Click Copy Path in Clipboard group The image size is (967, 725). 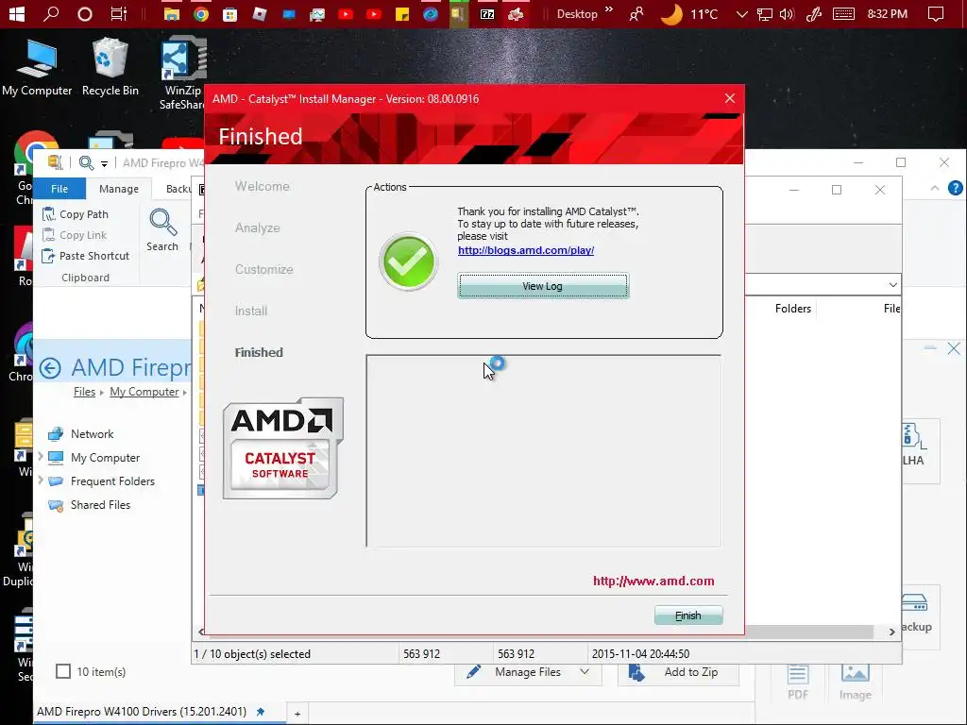point(76,214)
